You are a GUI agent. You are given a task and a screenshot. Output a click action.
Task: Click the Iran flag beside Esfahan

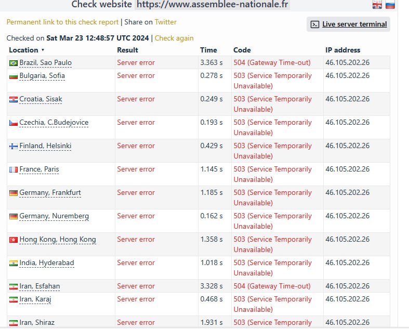14,287
